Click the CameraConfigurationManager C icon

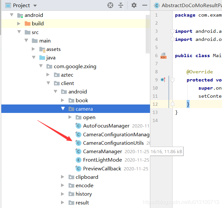[x=78, y=135]
